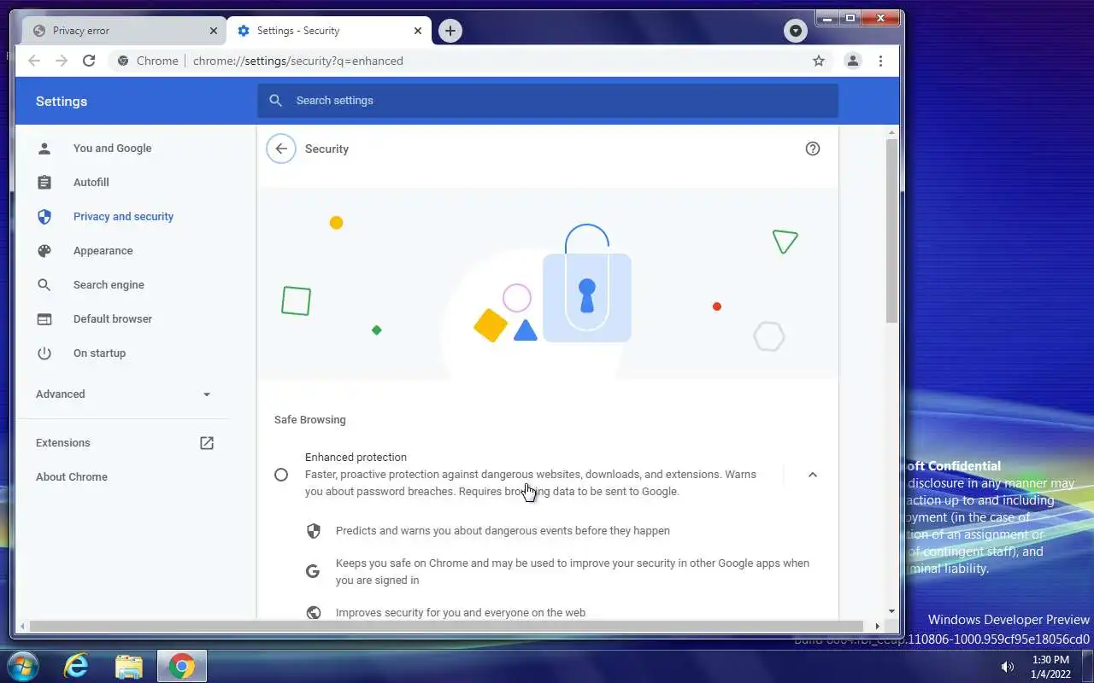Click the Chrome taskbar icon
1094x683 pixels.
[x=181, y=666]
